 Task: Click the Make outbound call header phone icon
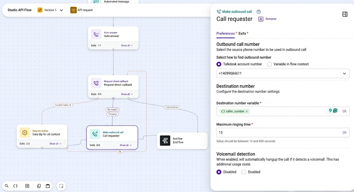pos(218,12)
